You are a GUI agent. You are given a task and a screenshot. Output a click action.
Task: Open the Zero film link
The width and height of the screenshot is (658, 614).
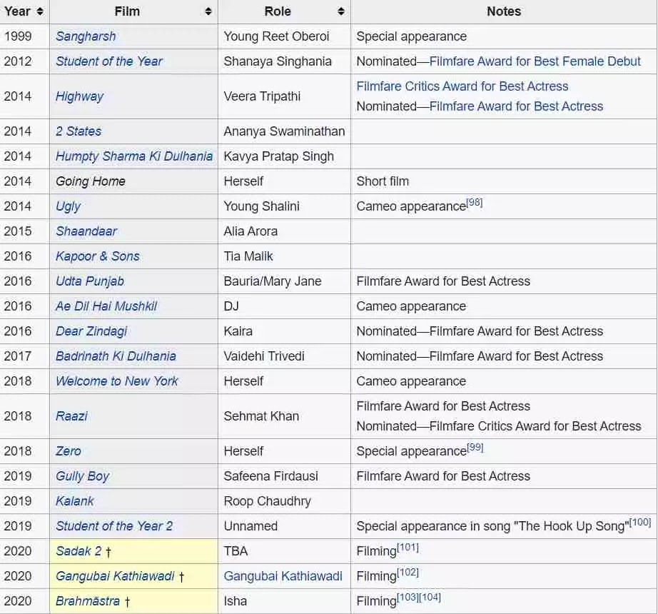pyautogui.click(x=69, y=451)
